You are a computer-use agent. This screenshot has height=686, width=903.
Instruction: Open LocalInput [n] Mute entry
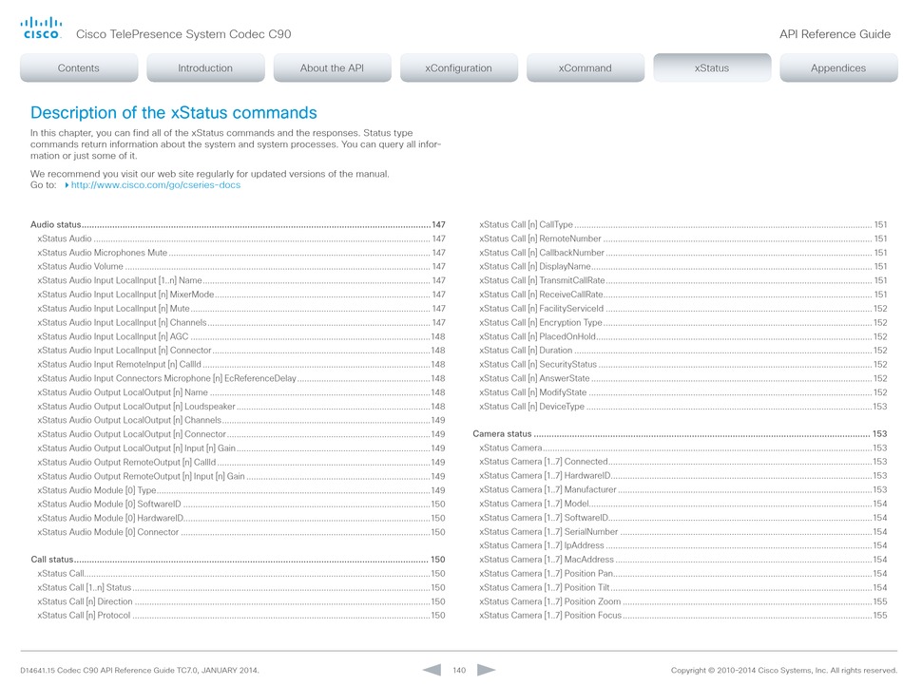(241, 309)
